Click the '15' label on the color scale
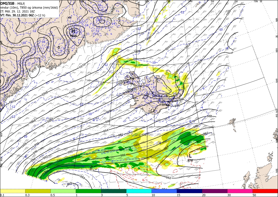Screen dimensions: 278x197 coord(178,195)
